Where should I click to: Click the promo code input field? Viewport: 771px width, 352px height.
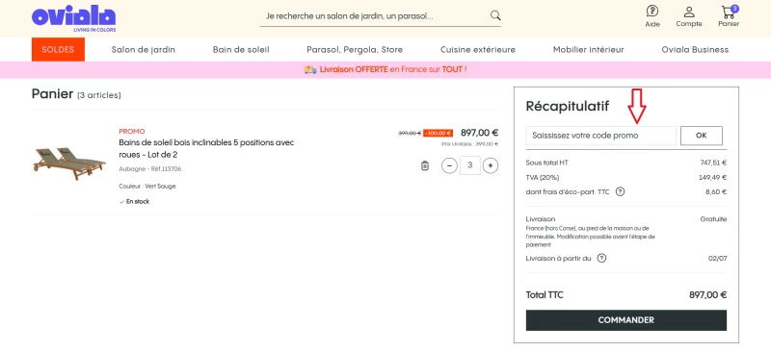point(600,136)
